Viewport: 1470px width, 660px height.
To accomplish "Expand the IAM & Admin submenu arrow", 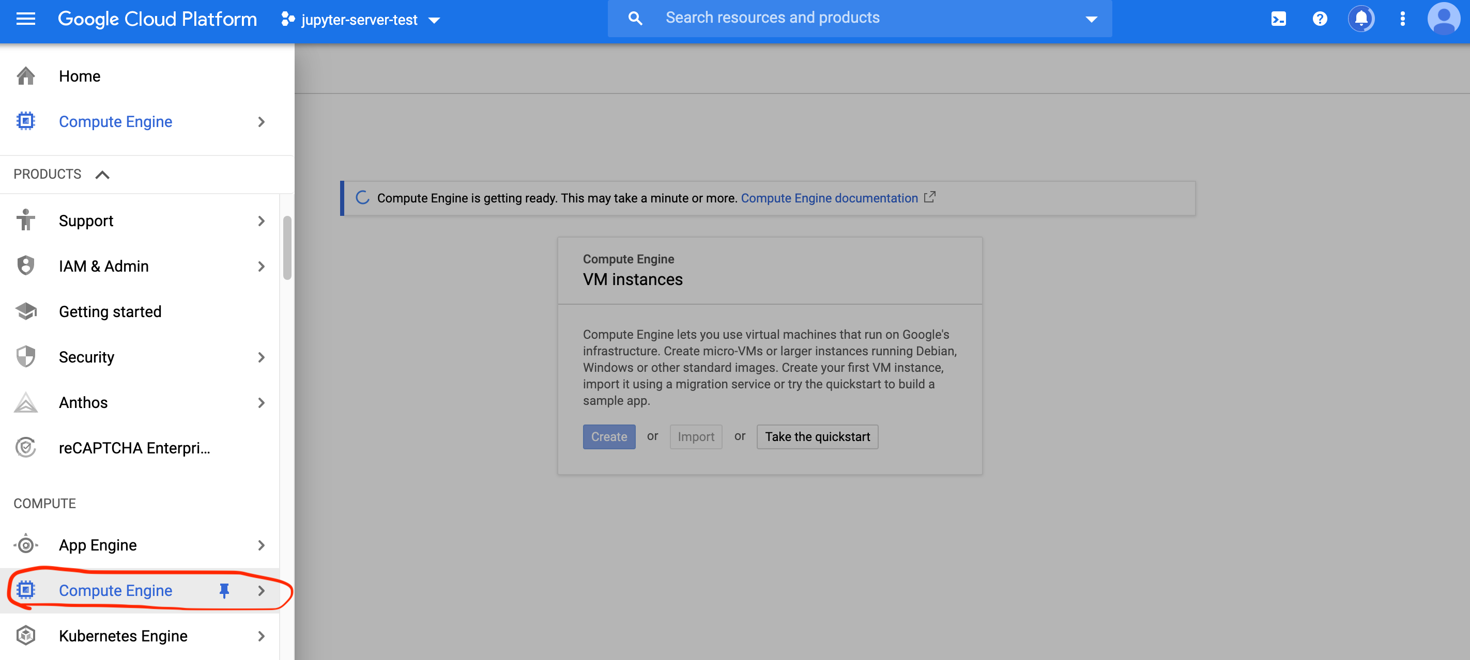I will 262,266.
